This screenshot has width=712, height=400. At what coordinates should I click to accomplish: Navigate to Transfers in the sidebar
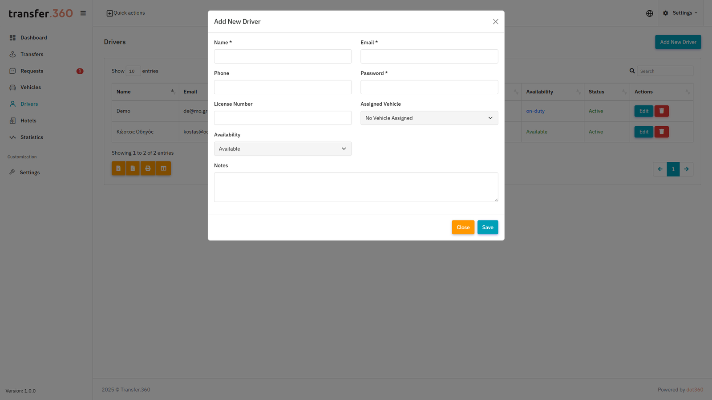(x=32, y=54)
